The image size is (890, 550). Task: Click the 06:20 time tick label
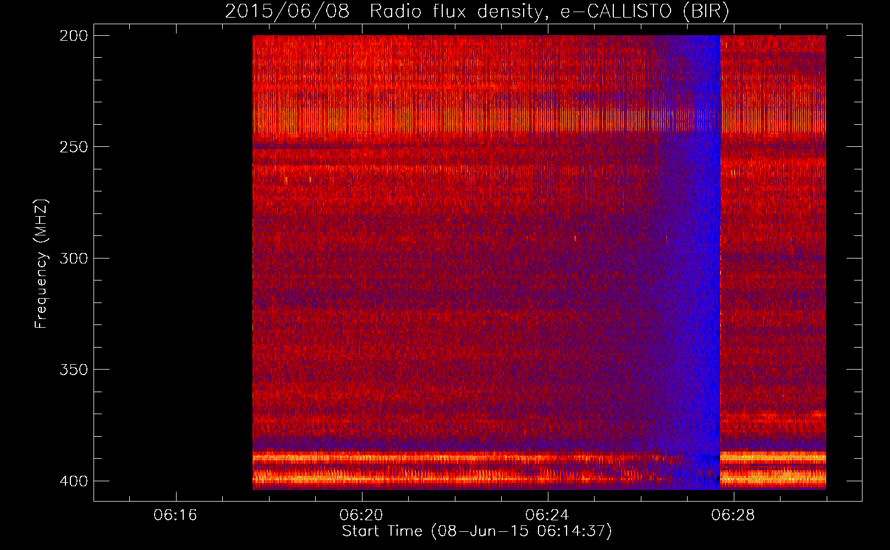[x=361, y=515]
